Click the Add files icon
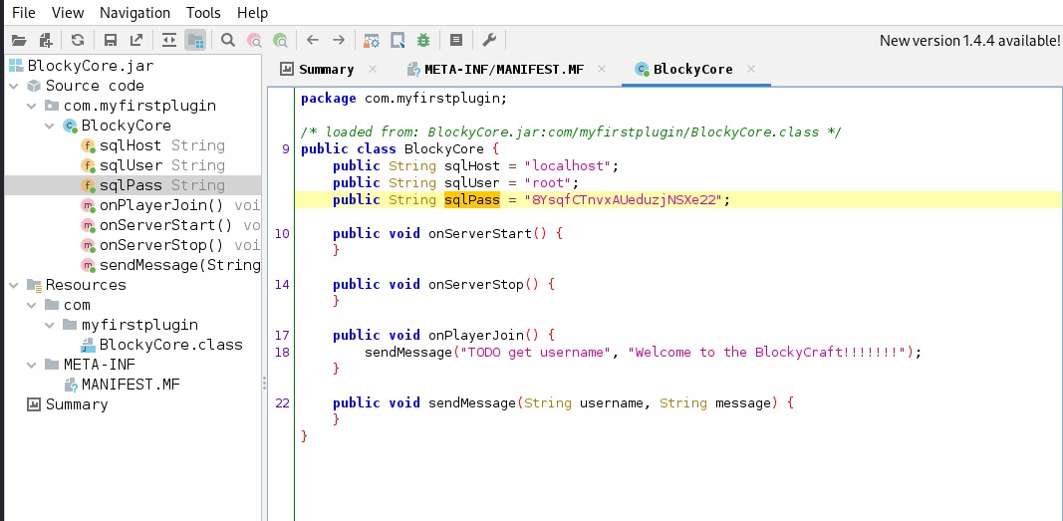 (x=45, y=41)
